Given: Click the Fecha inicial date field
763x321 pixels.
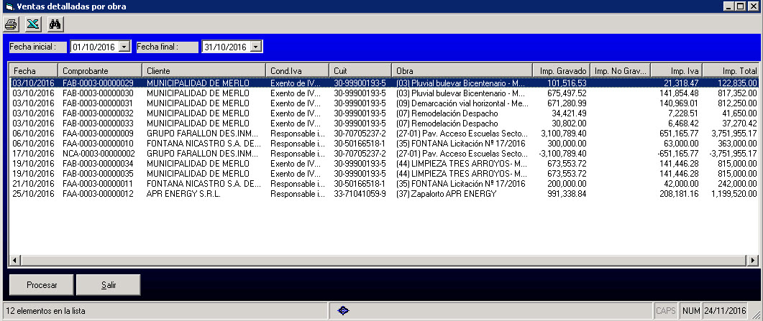Looking at the screenshot, I should tap(93, 47).
